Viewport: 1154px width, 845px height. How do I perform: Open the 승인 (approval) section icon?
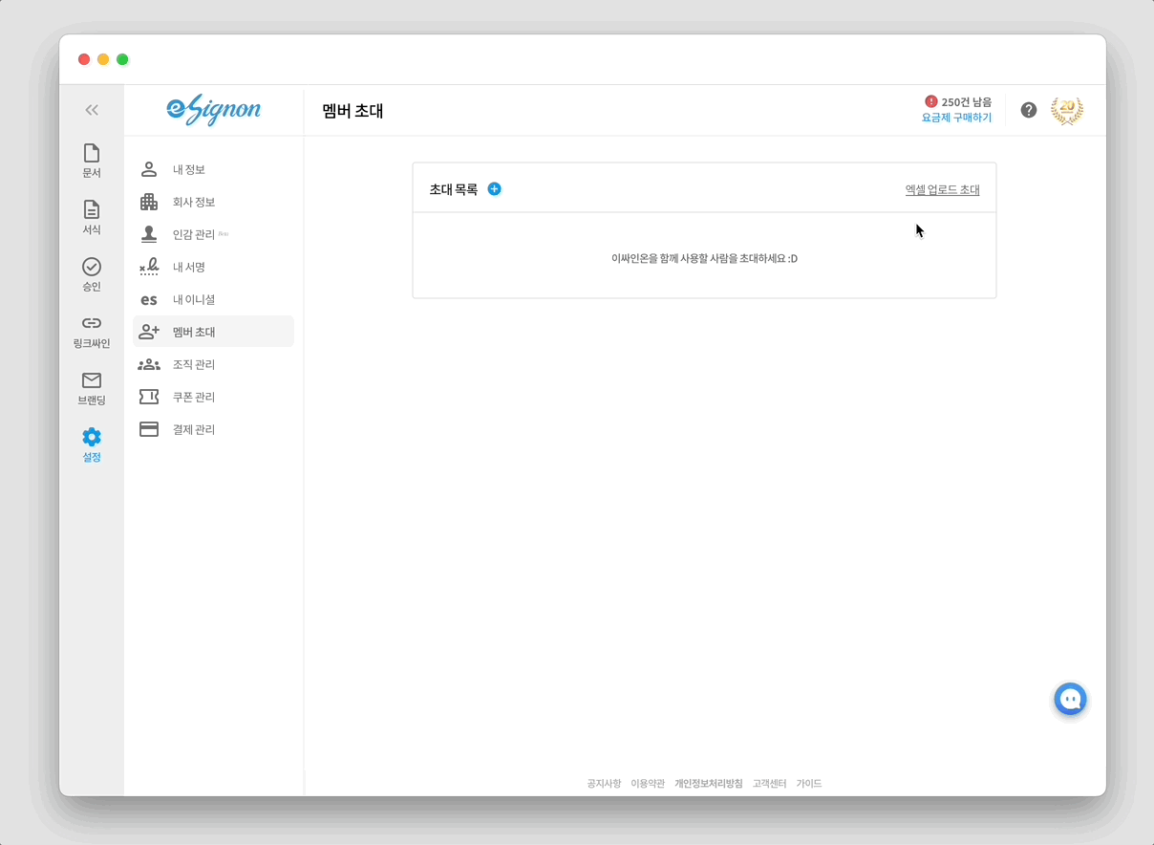(x=91, y=266)
